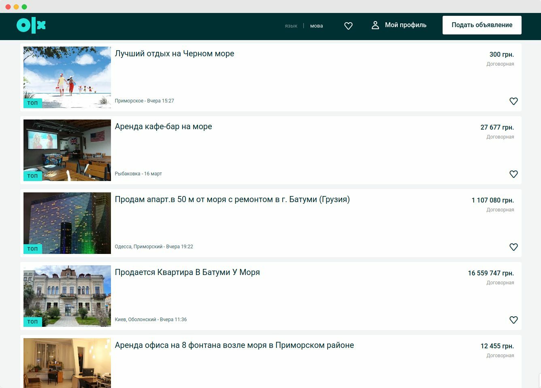
Task: Click ТОП badge on beach vacation listing
Action: tap(33, 103)
